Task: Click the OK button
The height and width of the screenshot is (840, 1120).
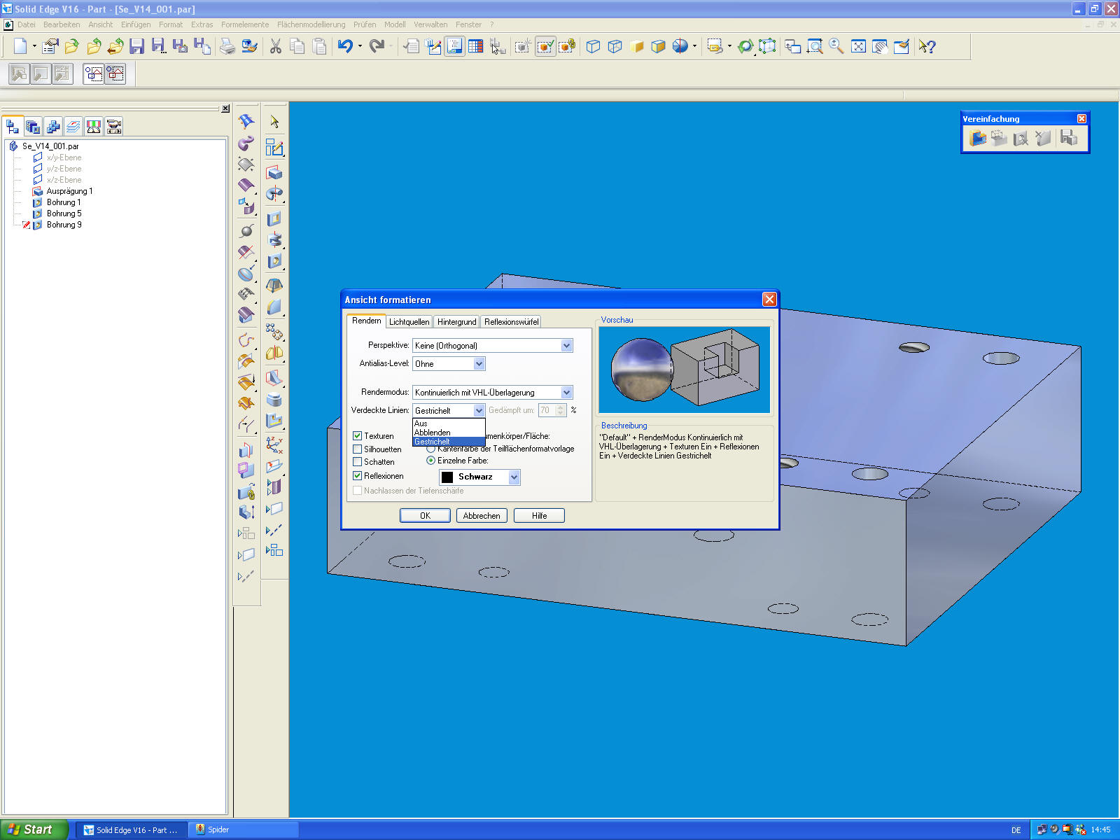Action: pos(425,515)
